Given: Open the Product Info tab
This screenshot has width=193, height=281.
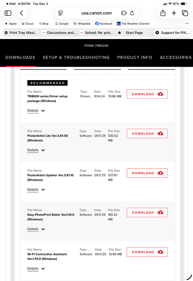Looking at the screenshot, I should point(135,57).
